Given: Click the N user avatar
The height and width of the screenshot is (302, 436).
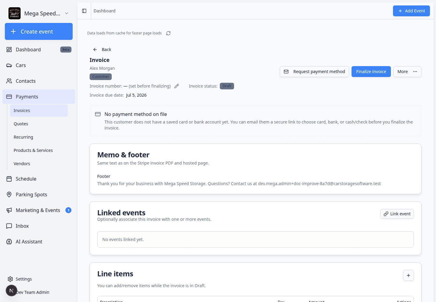Looking at the screenshot, I should tap(12, 291).
